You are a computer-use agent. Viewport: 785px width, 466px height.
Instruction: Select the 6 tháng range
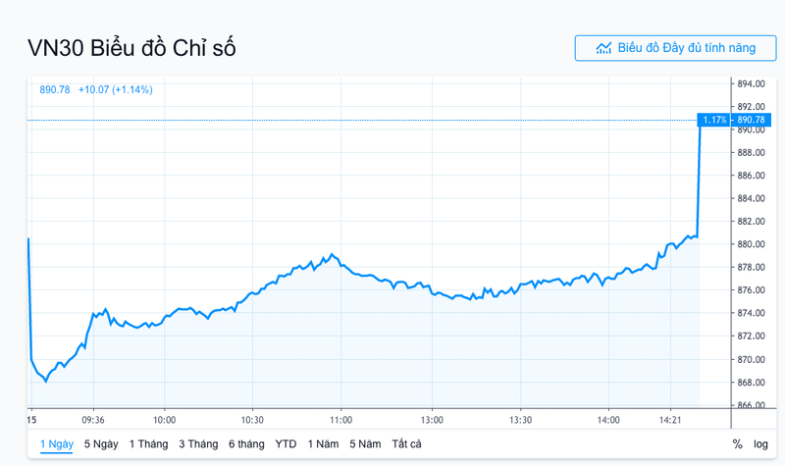point(246,443)
